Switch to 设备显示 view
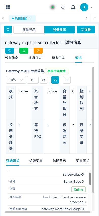 [x=60, y=29]
